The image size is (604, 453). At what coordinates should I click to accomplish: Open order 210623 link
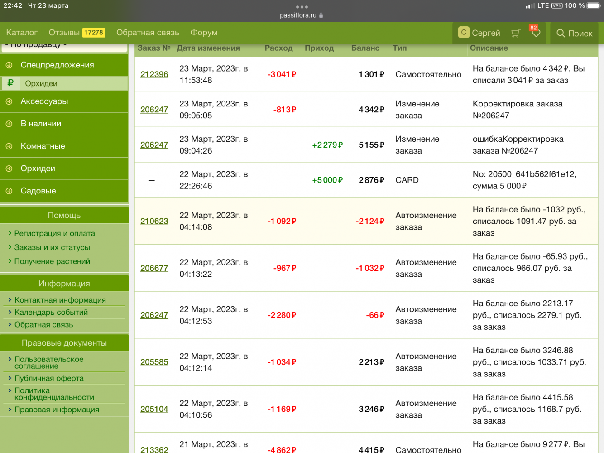click(154, 221)
